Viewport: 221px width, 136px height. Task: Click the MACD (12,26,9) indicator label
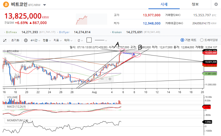click(x=16, y=107)
